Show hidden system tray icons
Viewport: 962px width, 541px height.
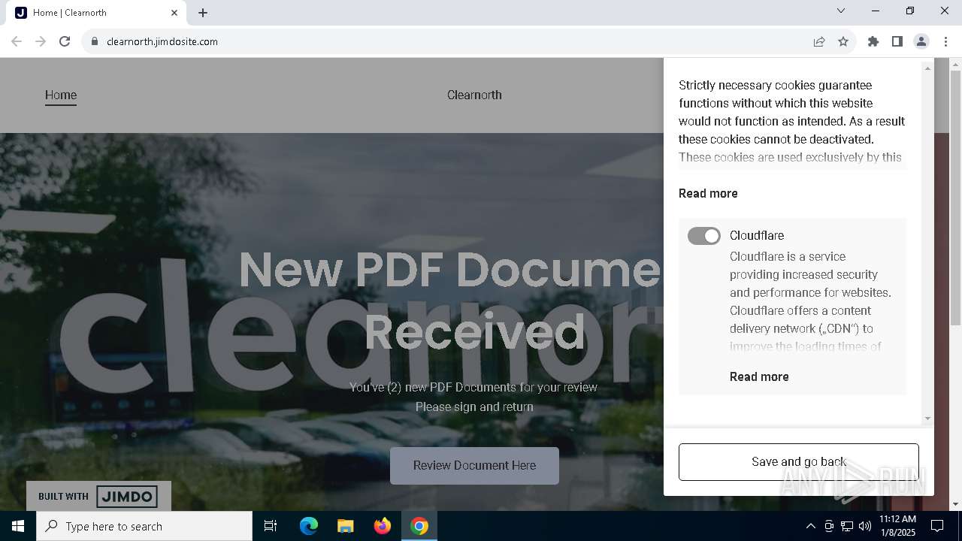(810, 526)
